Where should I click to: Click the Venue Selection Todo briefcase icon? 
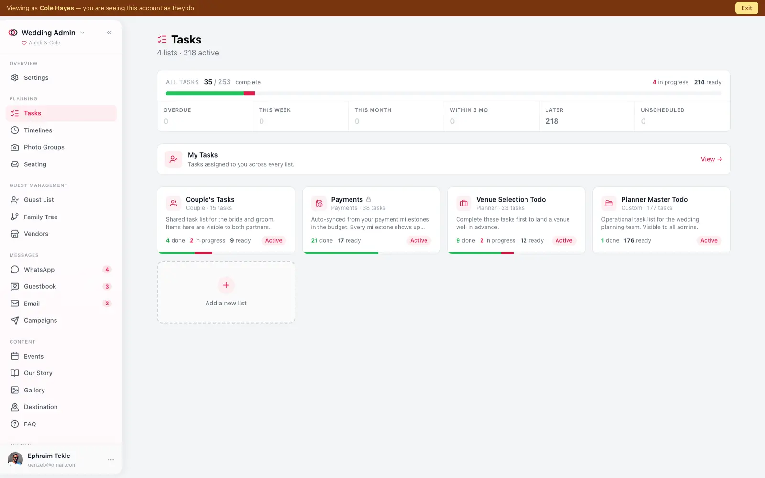[464, 203]
